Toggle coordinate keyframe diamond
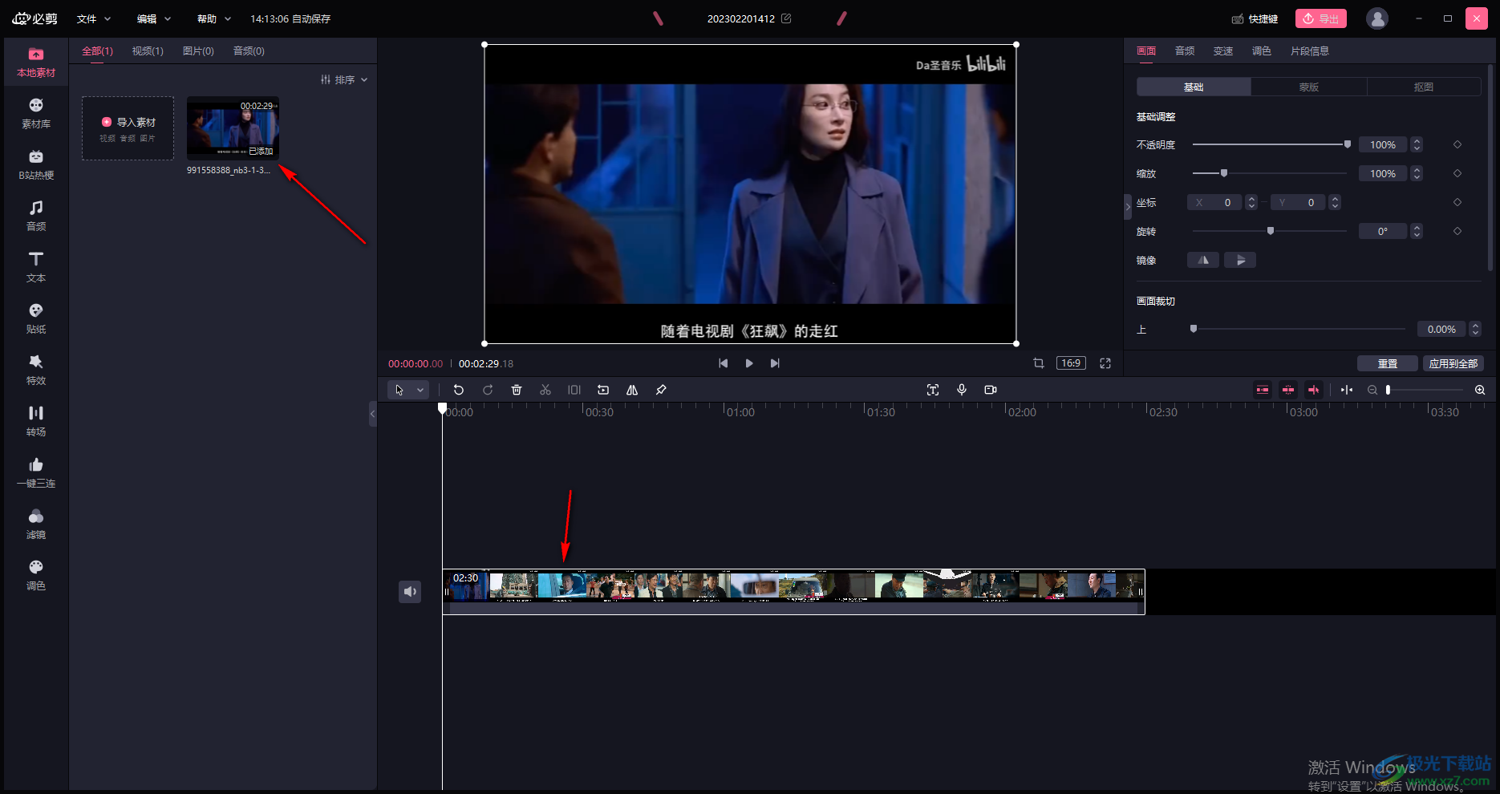The width and height of the screenshot is (1500, 794). point(1457,202)
